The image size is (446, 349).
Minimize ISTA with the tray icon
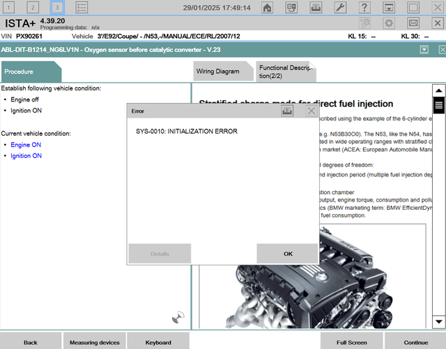pos(389,8)
